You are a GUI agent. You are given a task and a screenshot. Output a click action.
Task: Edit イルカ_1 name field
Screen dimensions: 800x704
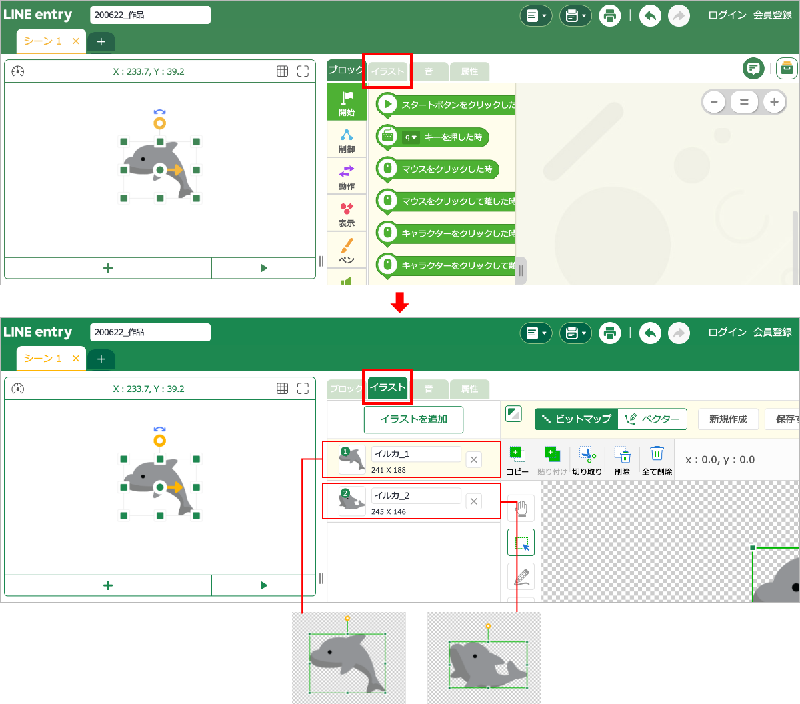pos(416,454)
